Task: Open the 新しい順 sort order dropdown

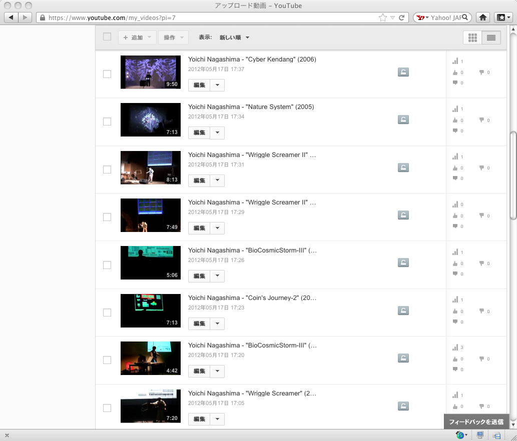Action: (234, 37)
